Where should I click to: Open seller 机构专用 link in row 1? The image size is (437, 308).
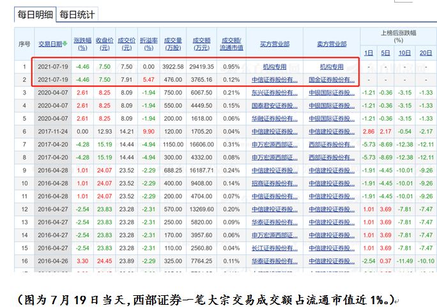[x=332, y=67]
